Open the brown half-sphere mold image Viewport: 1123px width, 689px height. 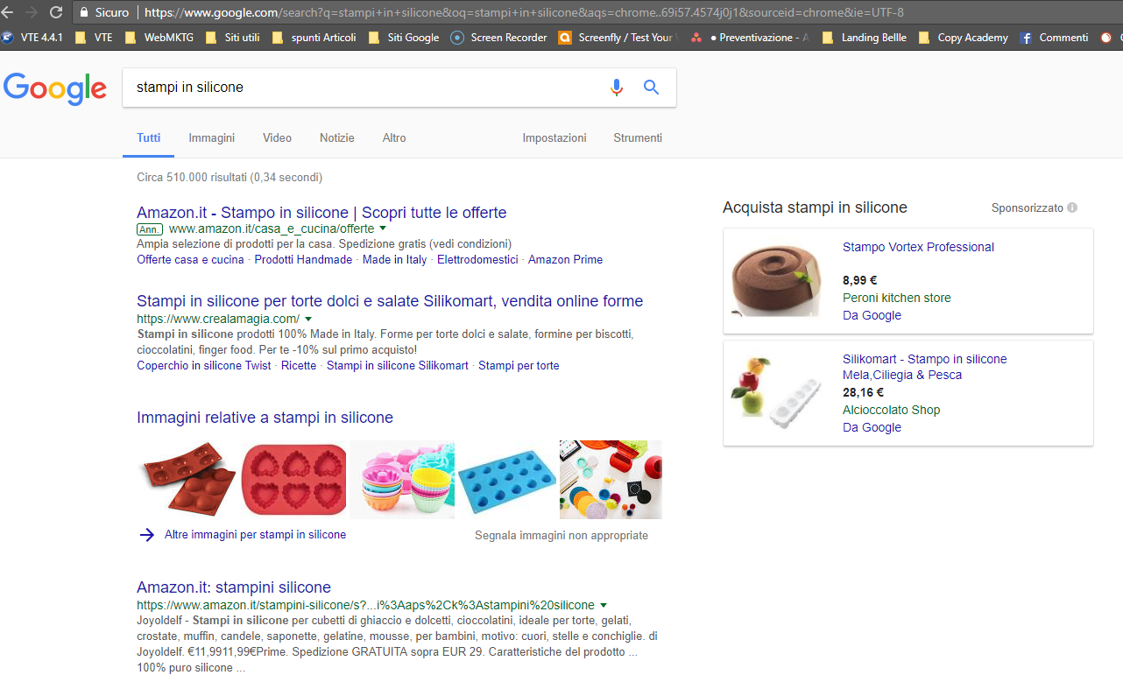click(187, 480)
